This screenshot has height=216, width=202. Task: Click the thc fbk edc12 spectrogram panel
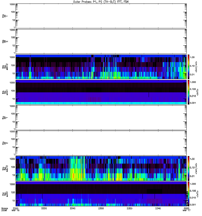[101, 168]
